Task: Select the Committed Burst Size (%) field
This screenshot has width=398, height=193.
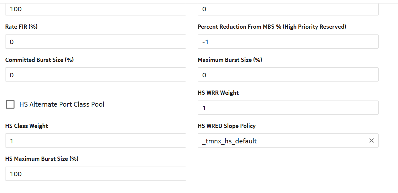Action: [95, 75]
